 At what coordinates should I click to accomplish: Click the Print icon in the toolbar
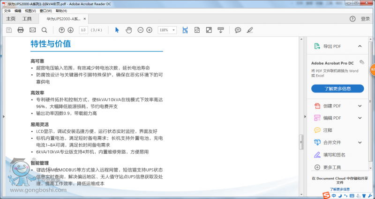point(21,30)
